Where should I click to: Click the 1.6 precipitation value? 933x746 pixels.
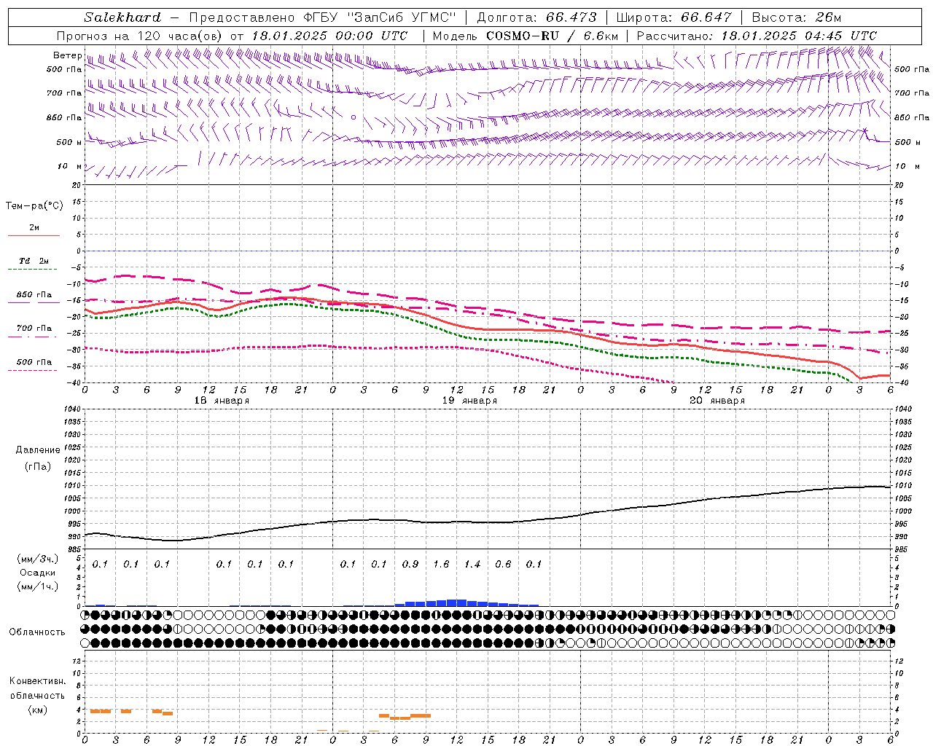point(441,565)
